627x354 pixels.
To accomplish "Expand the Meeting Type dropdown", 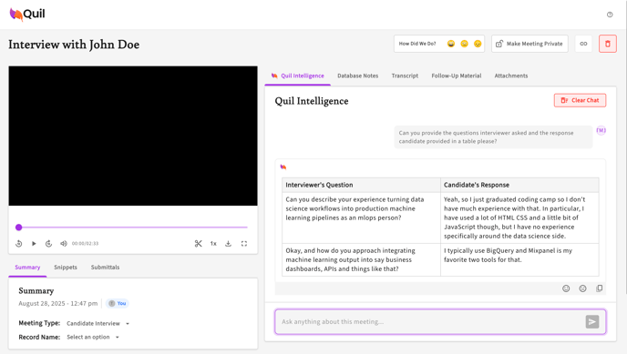I will (x=98, y=323).
